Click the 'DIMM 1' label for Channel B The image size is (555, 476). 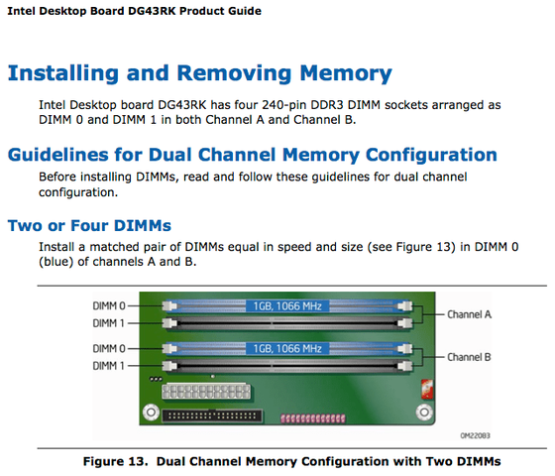[108, 366]
